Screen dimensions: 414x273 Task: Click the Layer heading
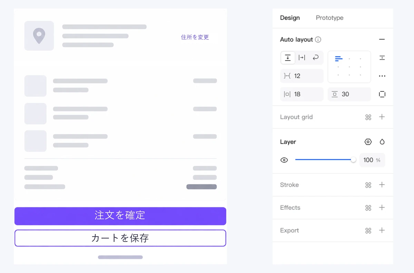click(288, 142)
